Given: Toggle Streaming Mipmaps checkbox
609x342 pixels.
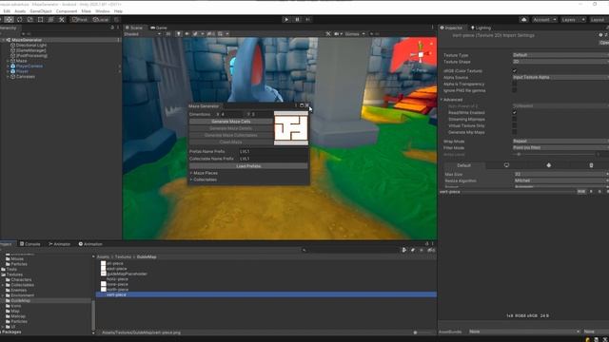Looking at the screenshot, I should click(515, 119).
